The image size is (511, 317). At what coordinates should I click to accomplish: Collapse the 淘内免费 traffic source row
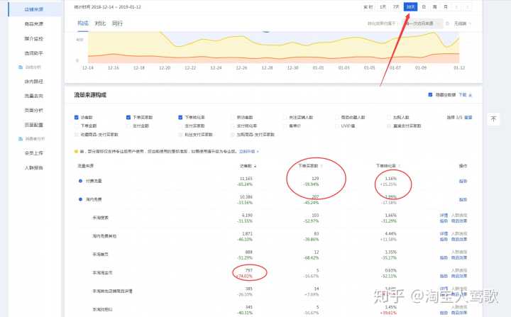(80, 197)
